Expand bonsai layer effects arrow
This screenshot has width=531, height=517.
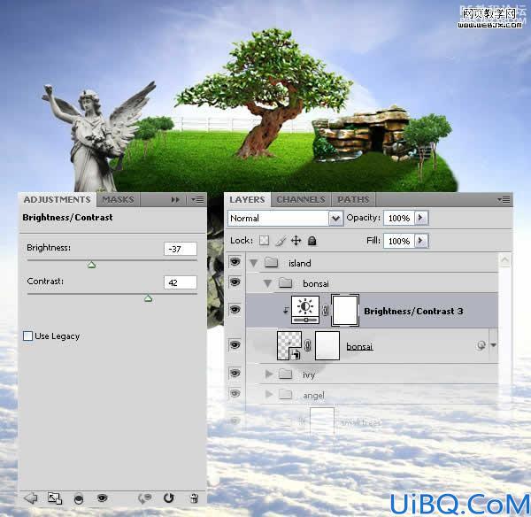494,345
